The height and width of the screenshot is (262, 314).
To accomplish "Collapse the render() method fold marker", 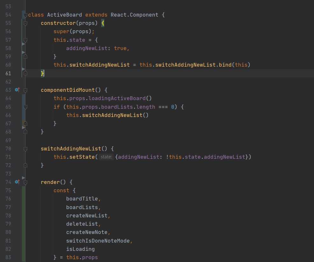I will tap(25, 182).
